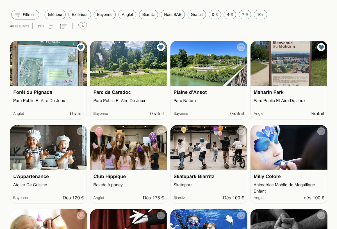Favorite the underwater swimming card in the bottom row
337x229 pixels.
241,216
